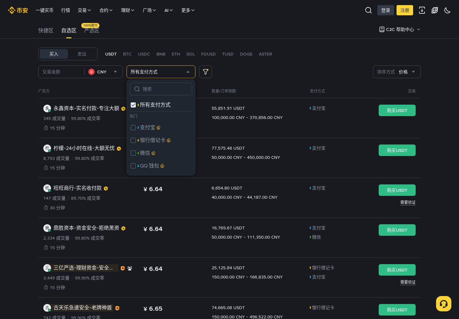Click the customer support headset icon
Viewport: 459px width, 319px height.
pyautogui.click(x=444, y=304)
